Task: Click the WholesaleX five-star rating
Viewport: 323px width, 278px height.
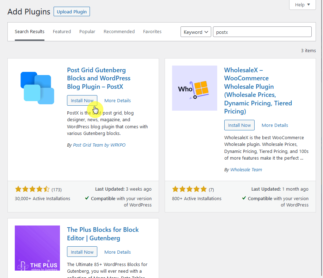Action: point(189,189)
